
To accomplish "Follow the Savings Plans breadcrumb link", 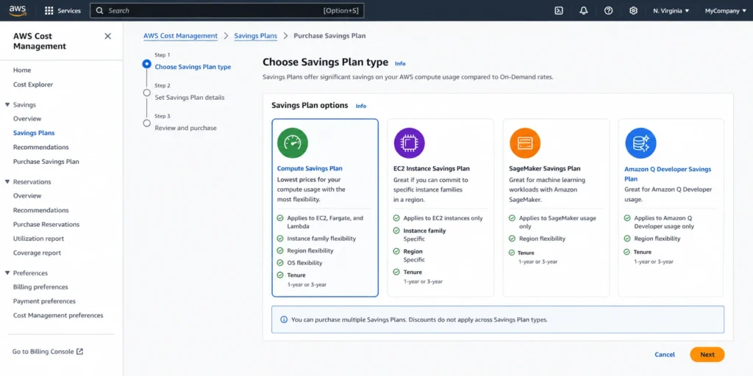I will coord(255,35).
